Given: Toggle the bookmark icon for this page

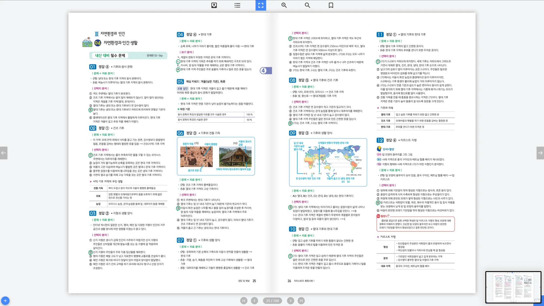Looking at the screenshot, I should pyautogui.click(x=331, y=5).
